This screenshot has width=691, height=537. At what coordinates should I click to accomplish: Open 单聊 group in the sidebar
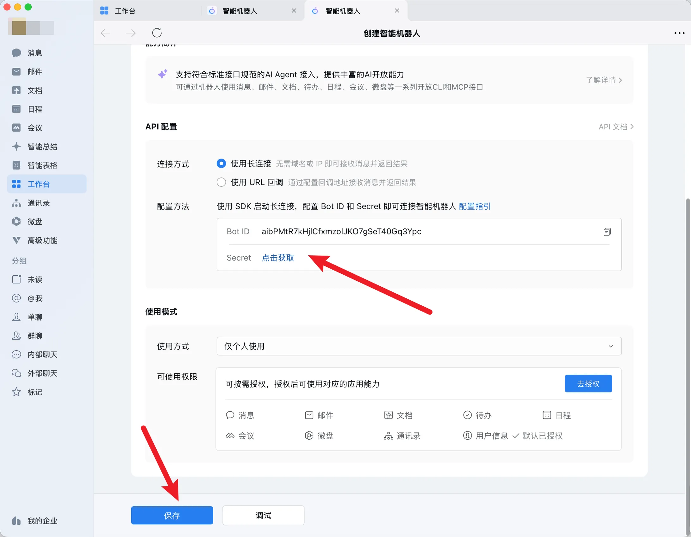point(47,317)
